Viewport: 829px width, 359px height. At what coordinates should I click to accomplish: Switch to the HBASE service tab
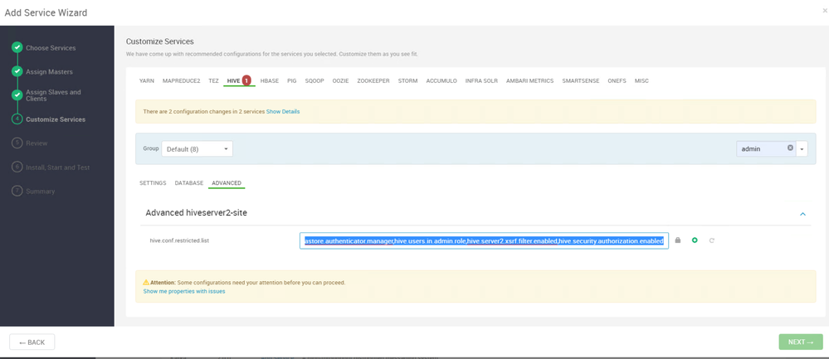point(270,80)
